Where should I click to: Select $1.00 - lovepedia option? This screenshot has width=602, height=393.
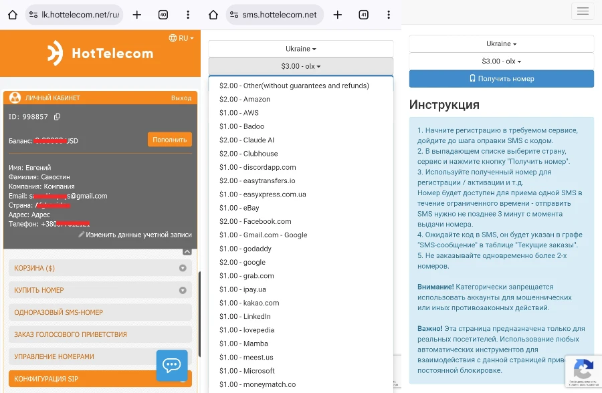click(301, 330)
